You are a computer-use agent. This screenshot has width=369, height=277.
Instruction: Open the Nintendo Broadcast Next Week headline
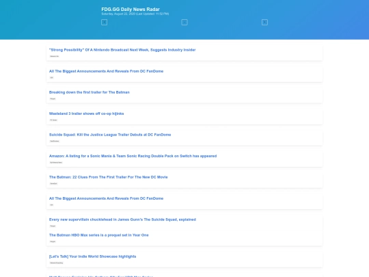point(122,50)
